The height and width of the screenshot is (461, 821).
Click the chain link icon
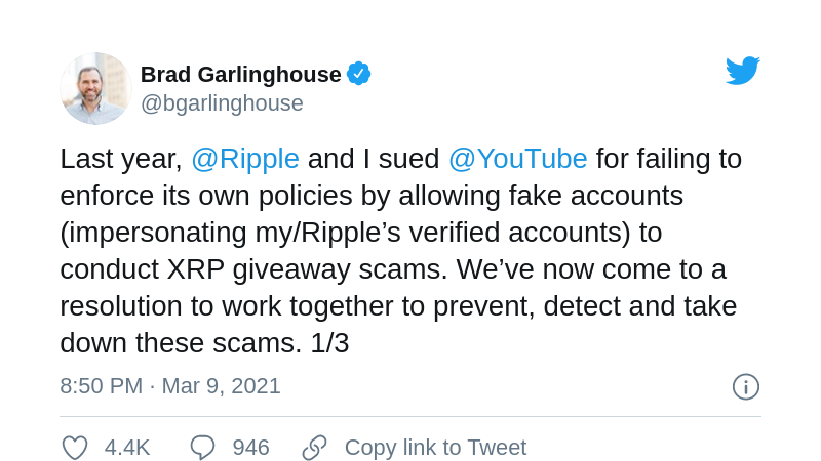pos(315,447)
